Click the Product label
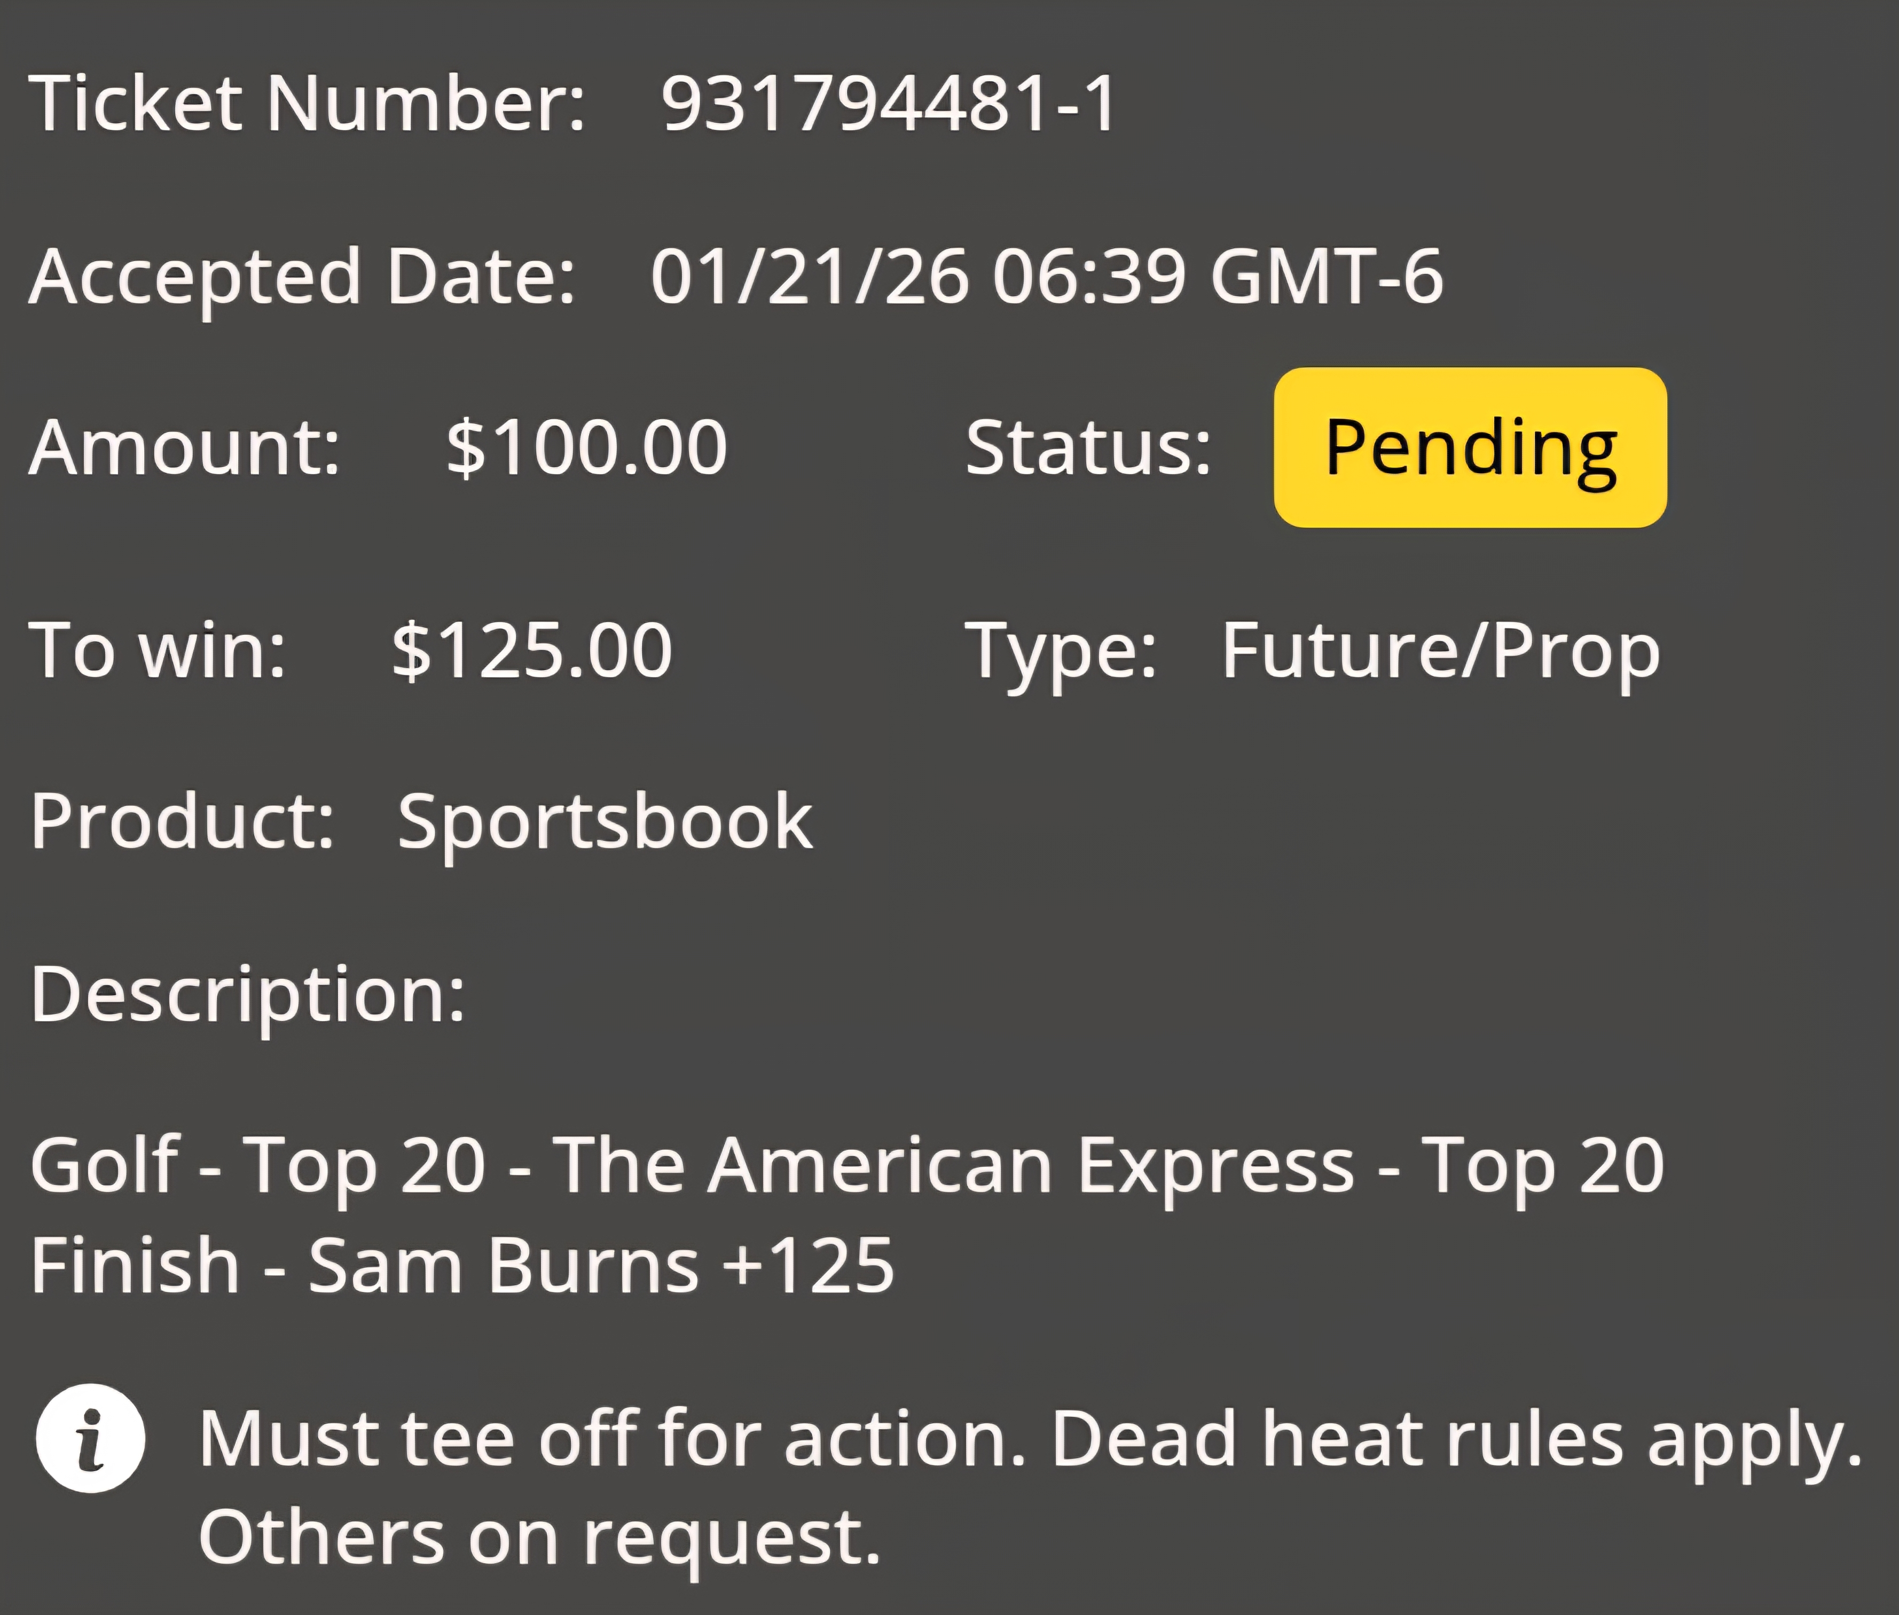The height and width of the screenshot is (1615, 1899). 182,820
